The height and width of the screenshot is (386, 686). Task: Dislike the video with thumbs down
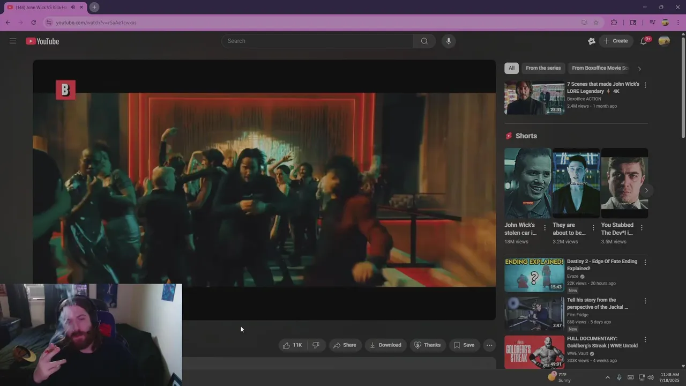tap(316, 345)
